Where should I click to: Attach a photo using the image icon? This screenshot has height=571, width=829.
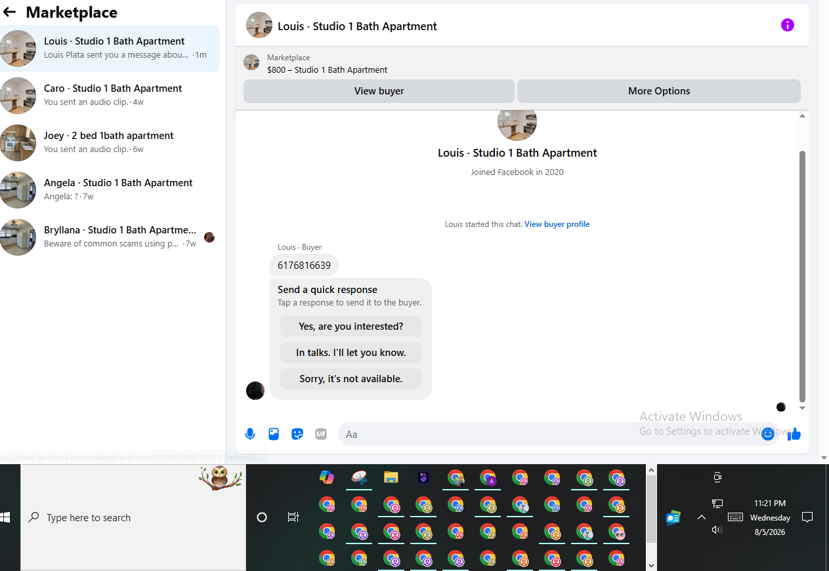[274, 434]
